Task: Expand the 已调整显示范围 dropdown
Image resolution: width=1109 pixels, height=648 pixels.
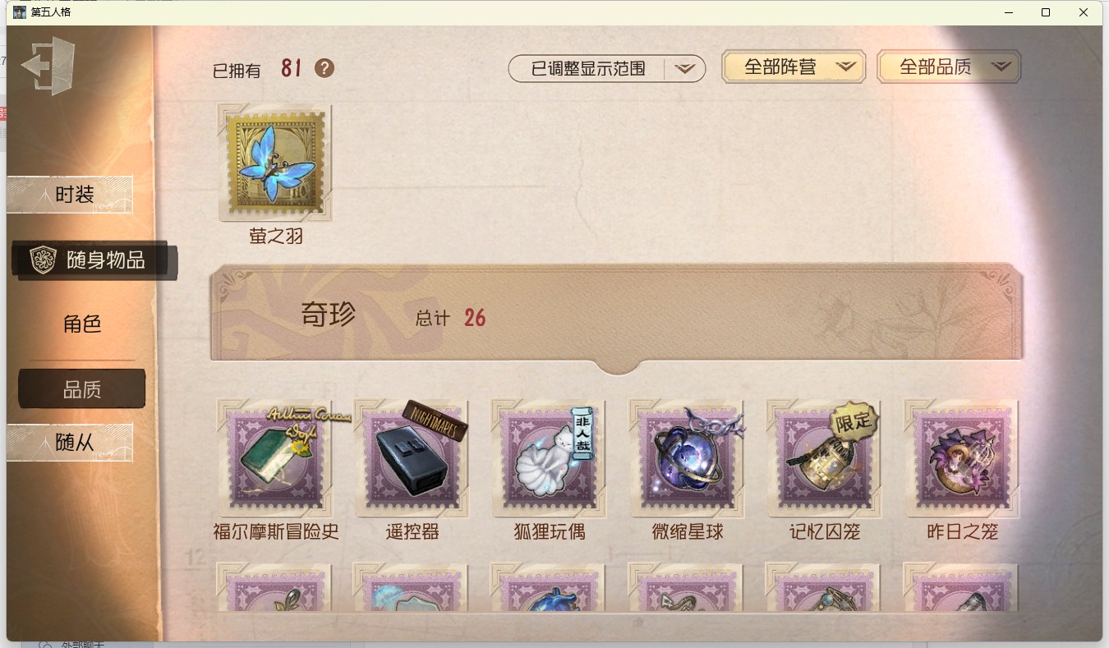Action: pyautogui.click(x=607, y=69)
